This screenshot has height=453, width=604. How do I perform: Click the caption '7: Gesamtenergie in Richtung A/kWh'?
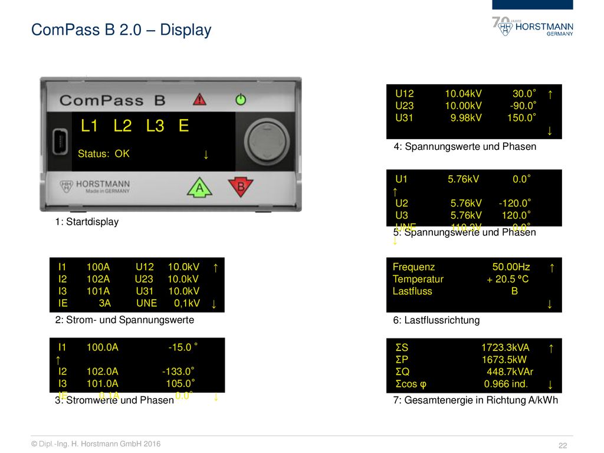475,401
